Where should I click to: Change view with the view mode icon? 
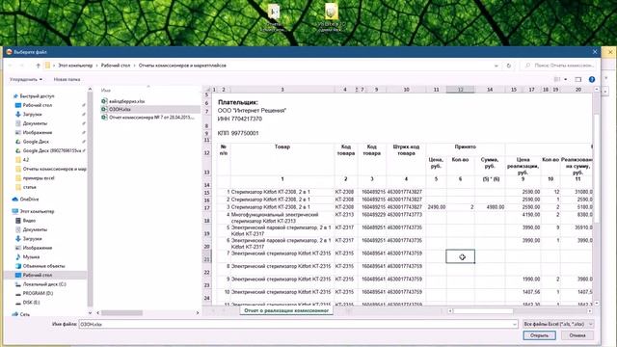[x=557, y=79]
